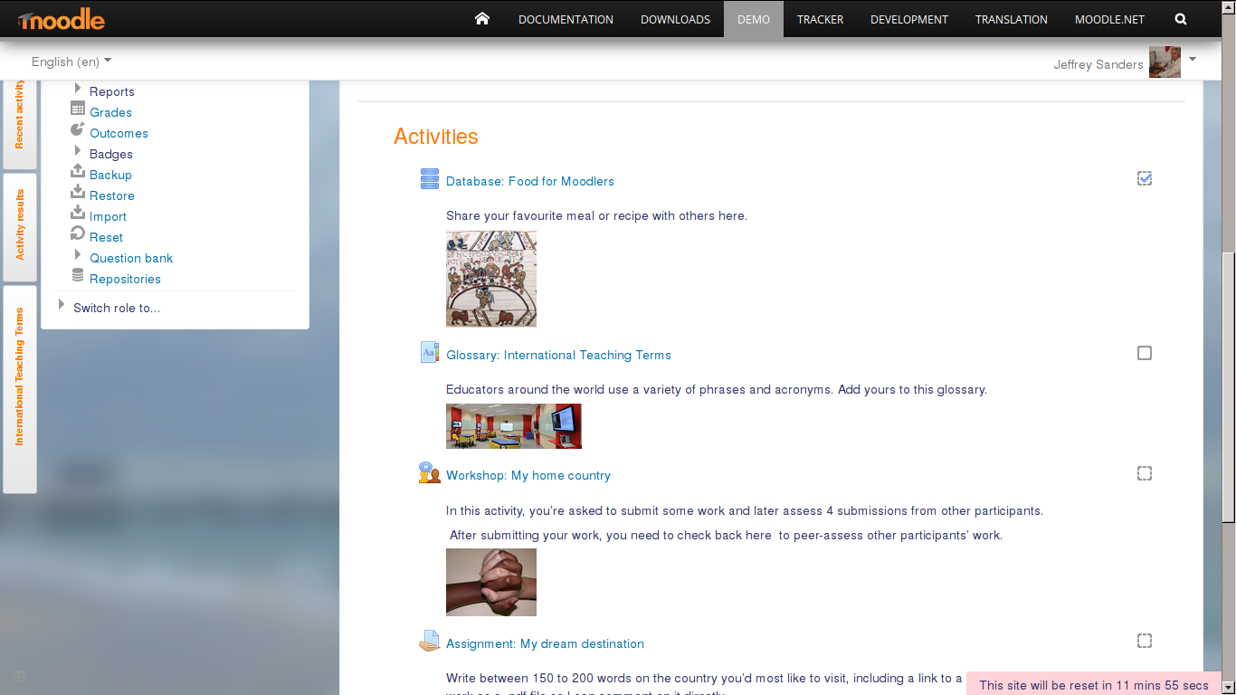
Task: Click the Backup link
Action: [x=110, y=175]
